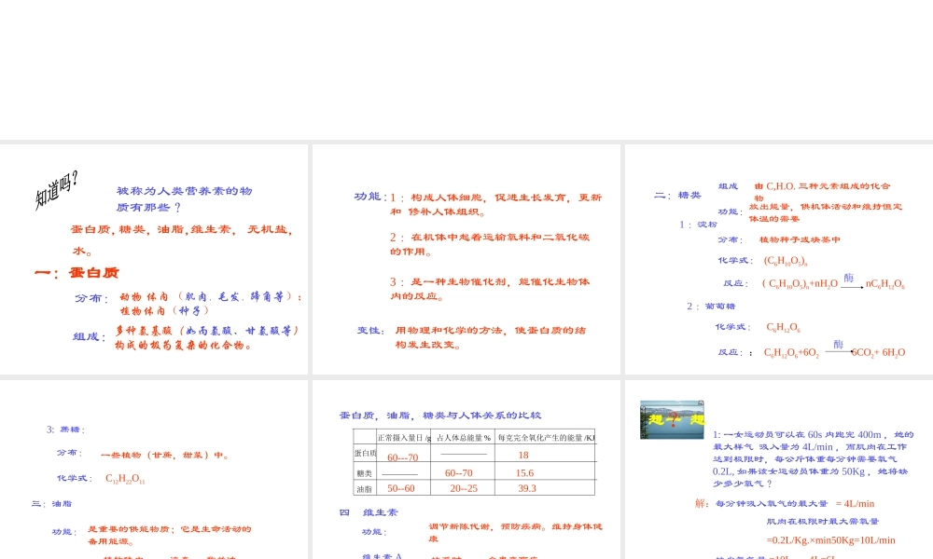
Task: Click the calculation =0.2L/Kg.×min50Kg=10L/min
Action: (830, 540)
